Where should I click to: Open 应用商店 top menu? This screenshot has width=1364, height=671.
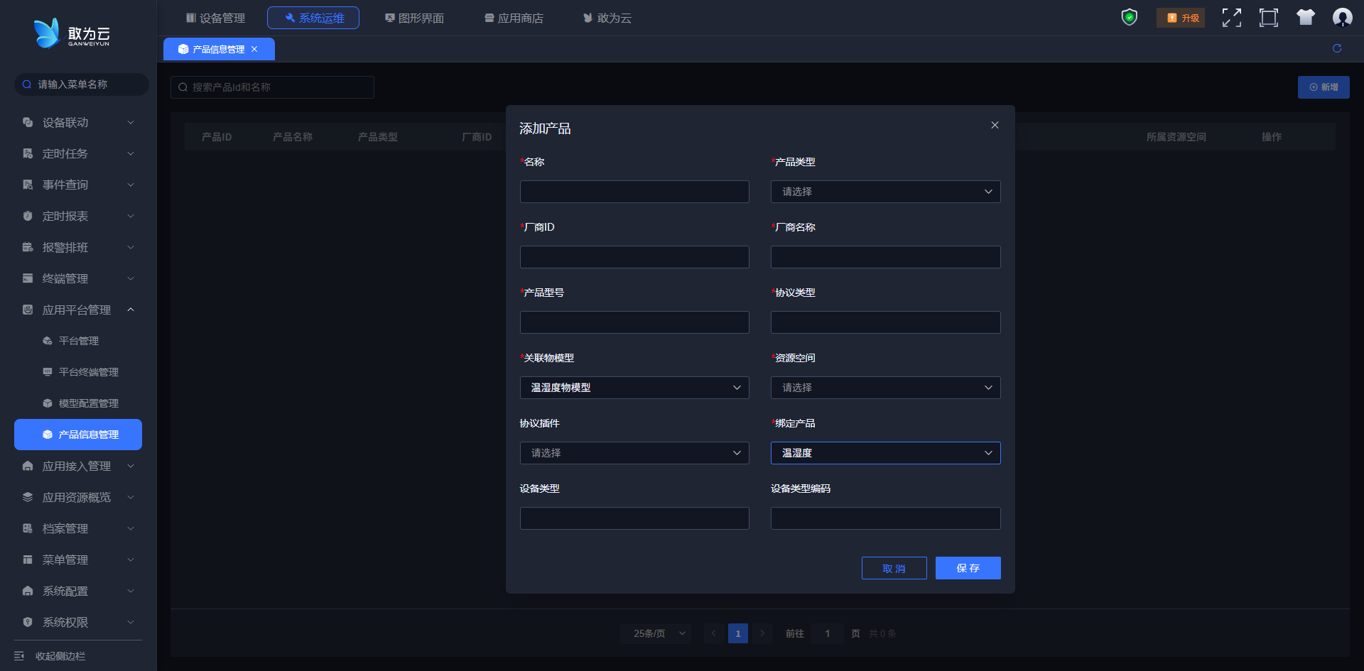pos(514,18)
